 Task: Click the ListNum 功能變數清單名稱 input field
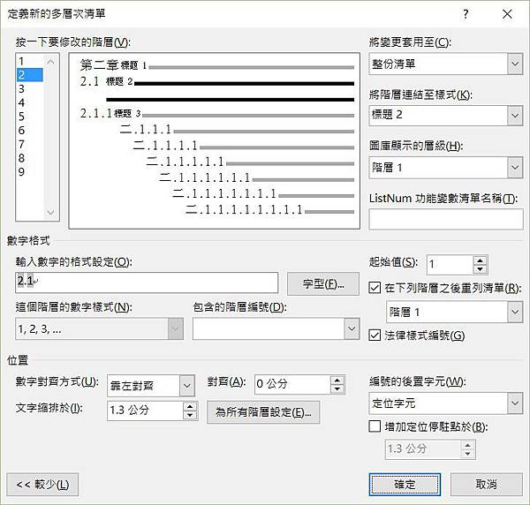pyautogui.click(x=446, y=219)
